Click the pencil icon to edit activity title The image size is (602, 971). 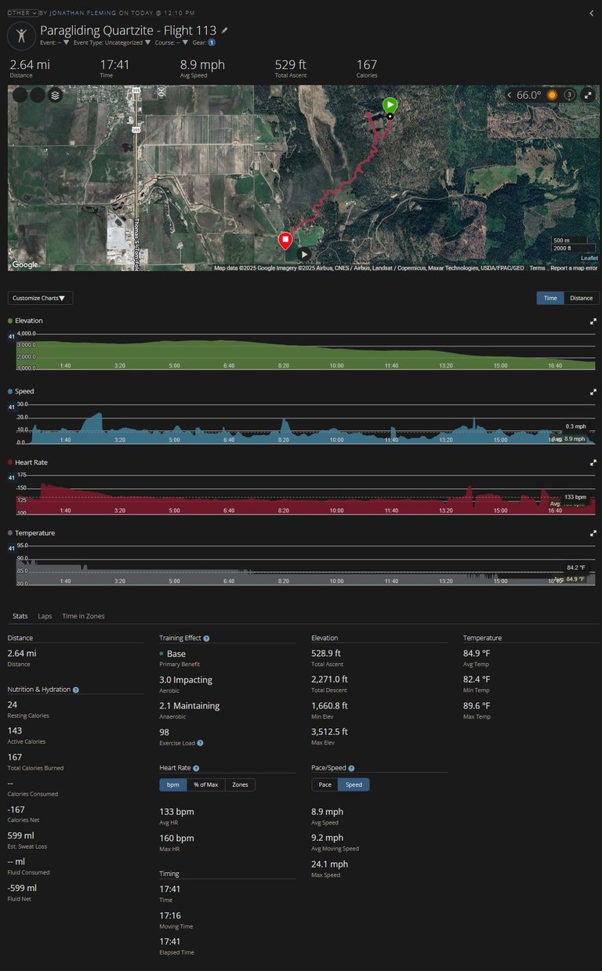tap(226, 31)
